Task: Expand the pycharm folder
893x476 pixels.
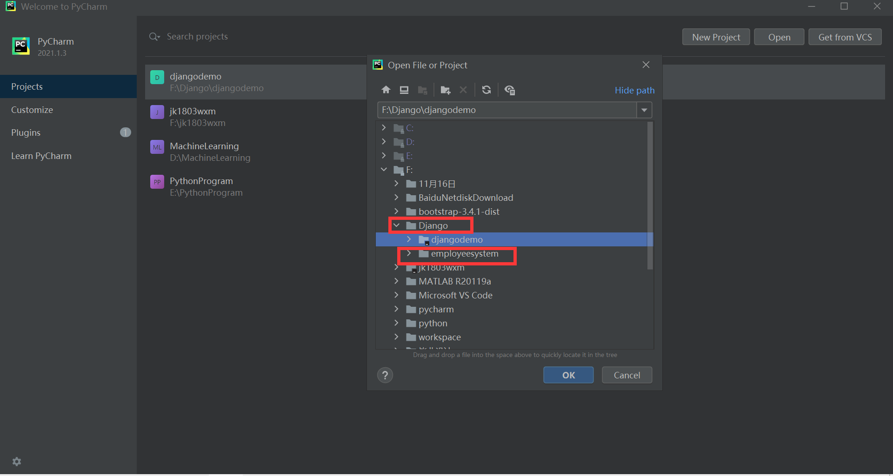Action: pyautogui.click(x=396, y=309)
